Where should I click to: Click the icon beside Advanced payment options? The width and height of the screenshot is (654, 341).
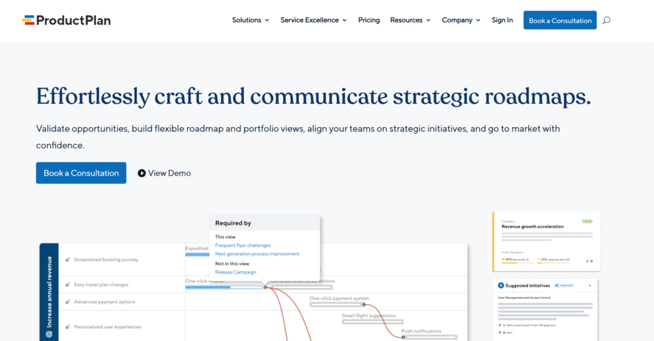coord(67,302)
